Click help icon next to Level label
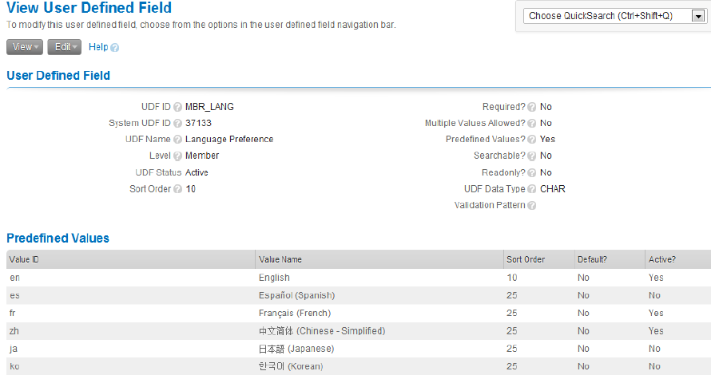Screen dimensions: 719x375 178,156
